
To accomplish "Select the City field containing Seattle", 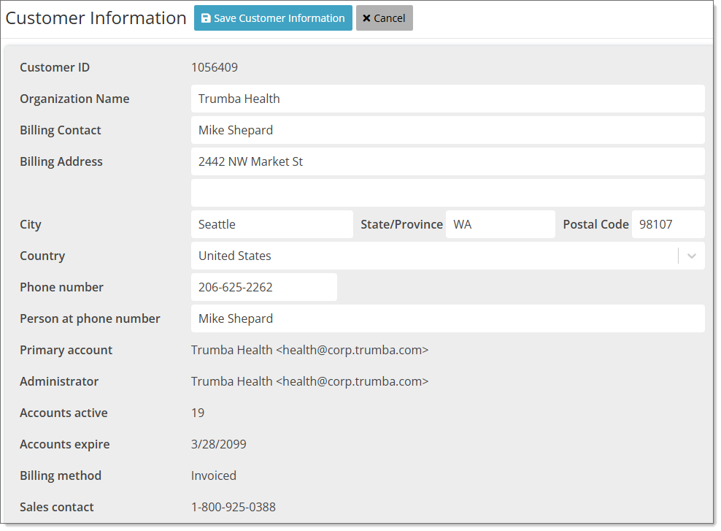I will pos(270,224).
